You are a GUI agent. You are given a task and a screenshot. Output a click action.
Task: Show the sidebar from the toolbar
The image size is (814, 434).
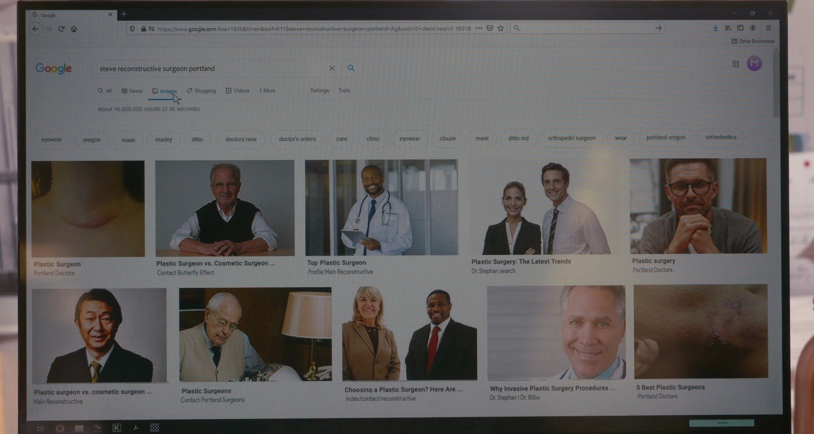(x=740, y=28)
